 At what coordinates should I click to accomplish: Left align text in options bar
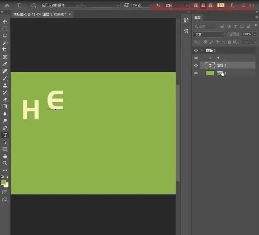coord(196,6)
